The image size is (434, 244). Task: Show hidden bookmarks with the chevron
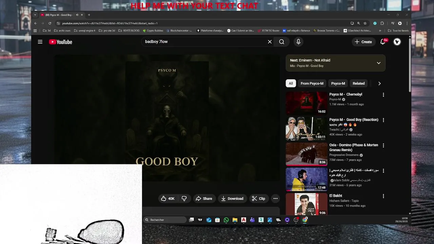point(380,30)
